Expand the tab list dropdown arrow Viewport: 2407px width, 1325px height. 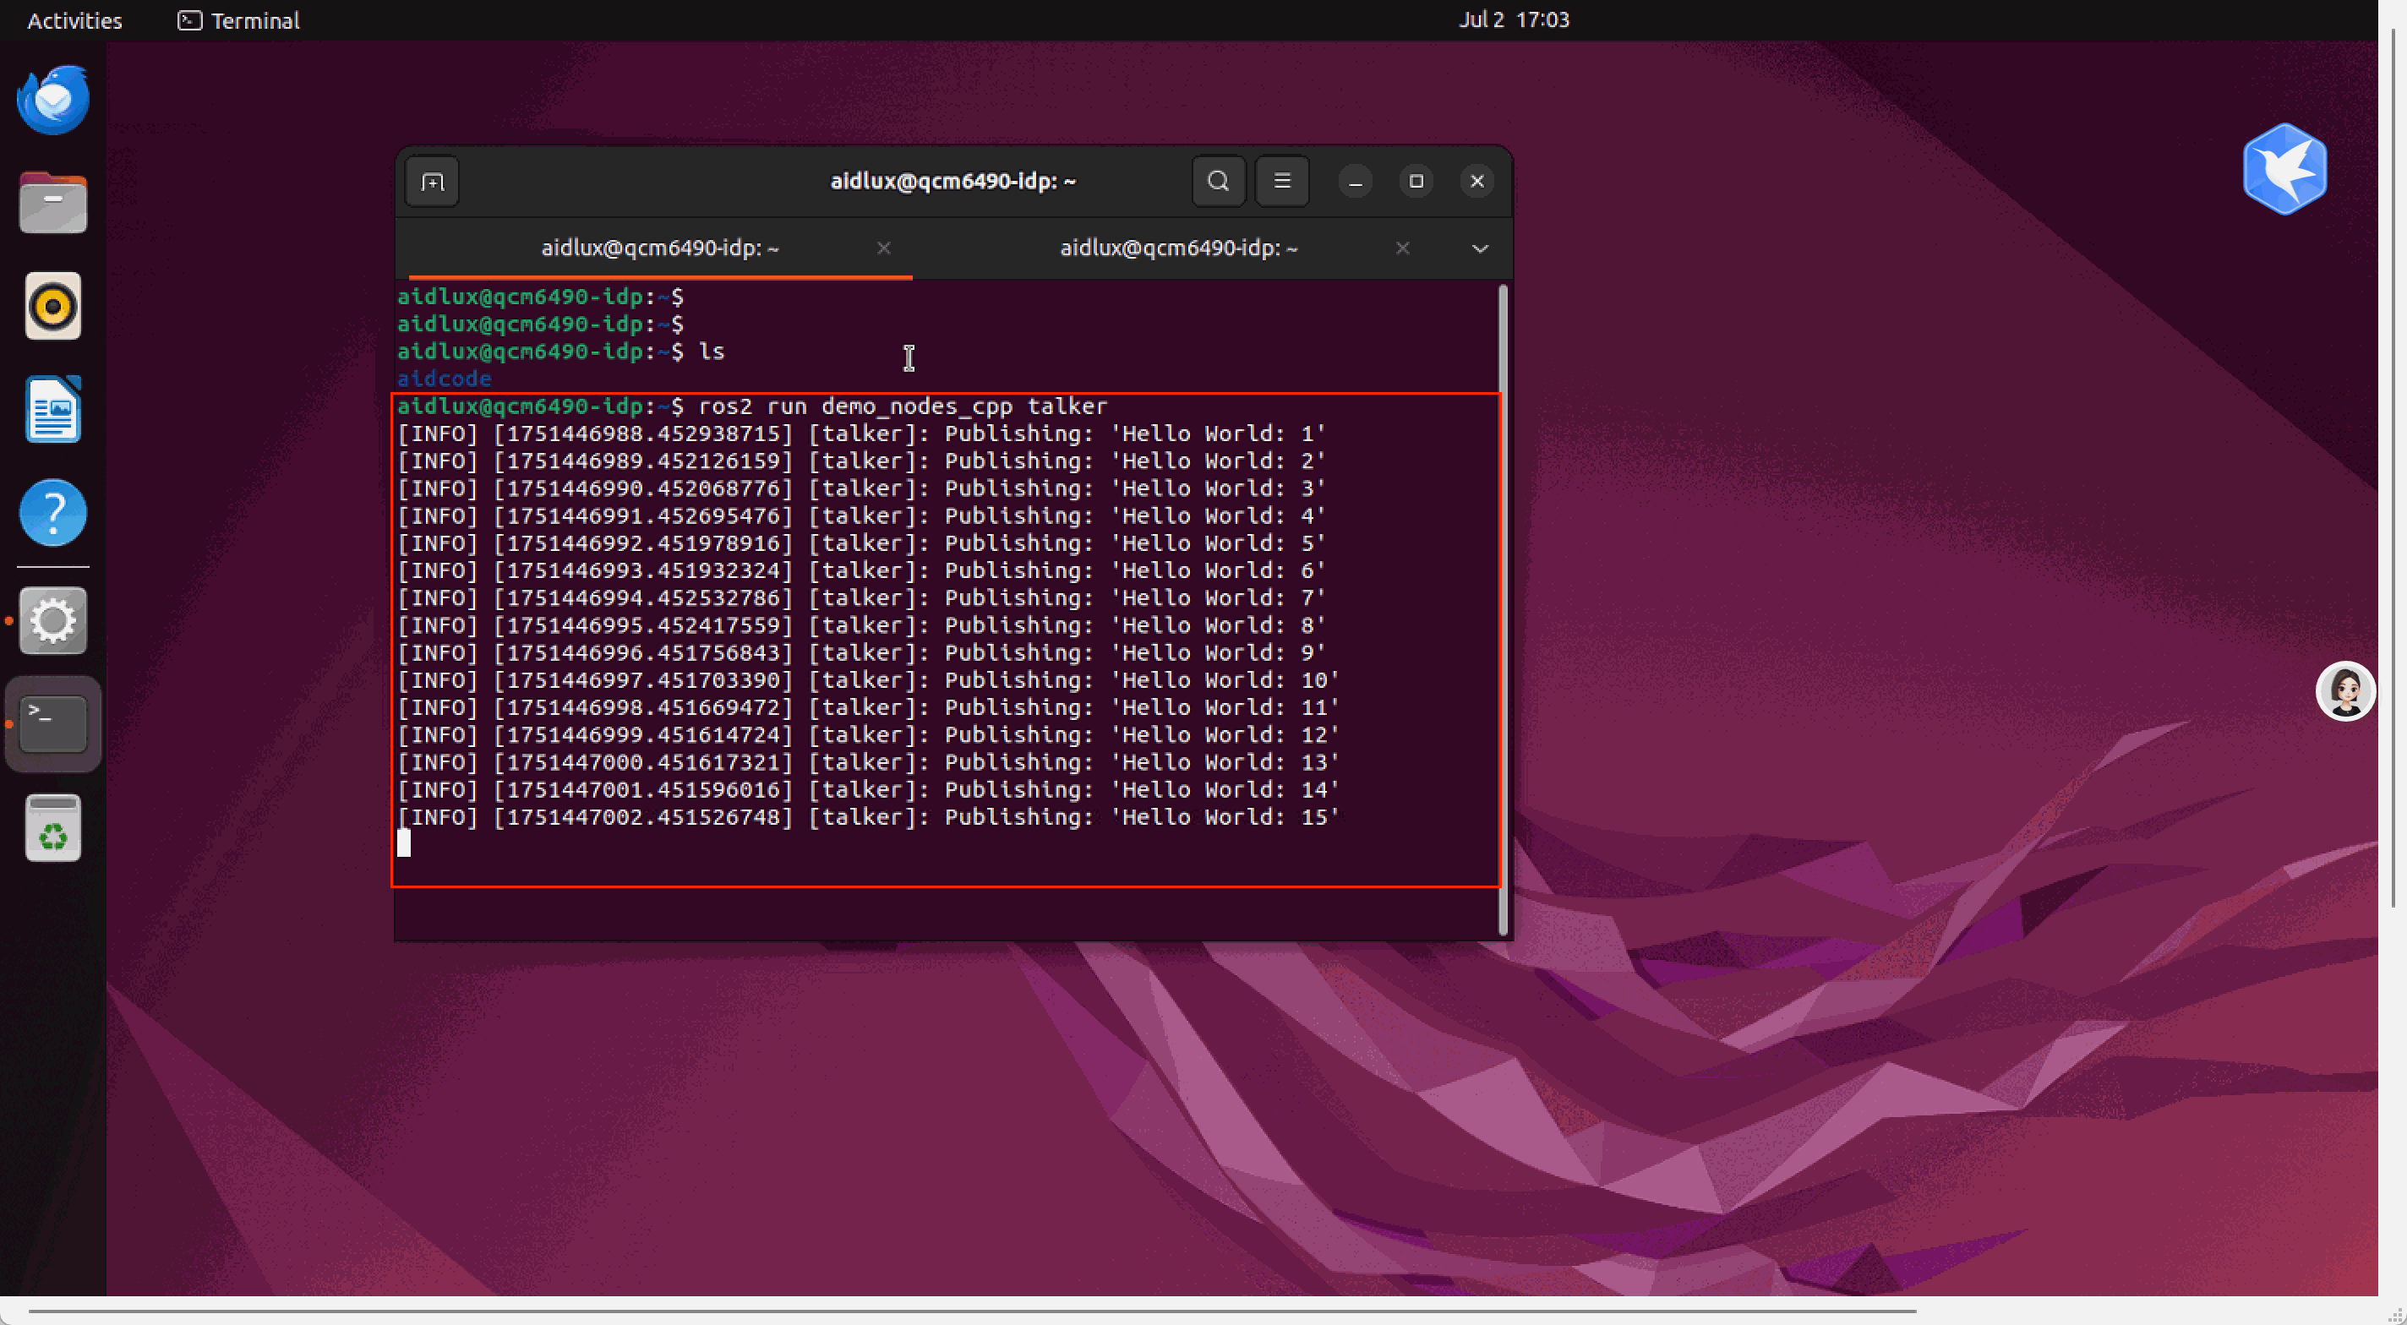click(x=1480, y=248)
